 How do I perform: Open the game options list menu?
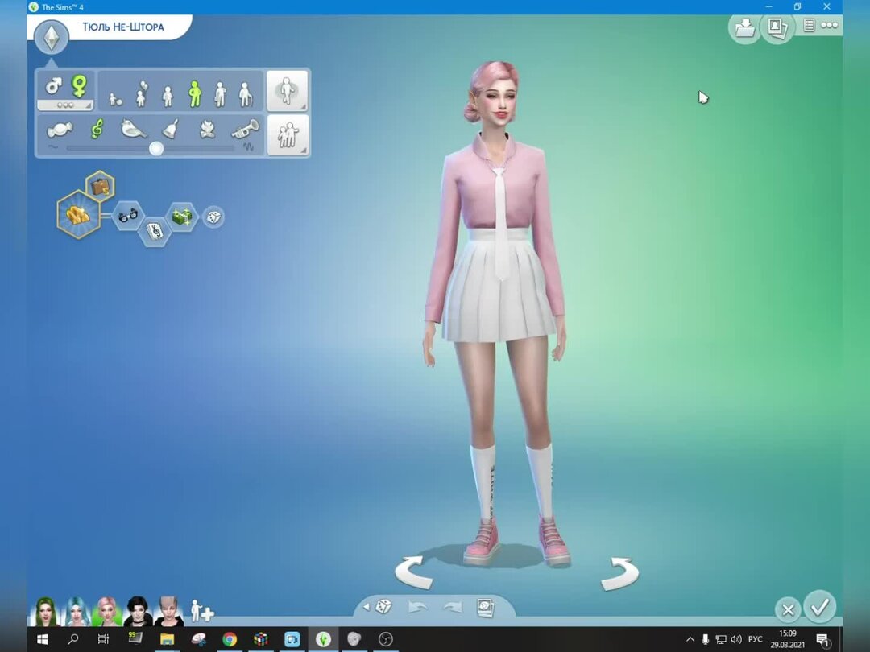(x=809, y=26)
